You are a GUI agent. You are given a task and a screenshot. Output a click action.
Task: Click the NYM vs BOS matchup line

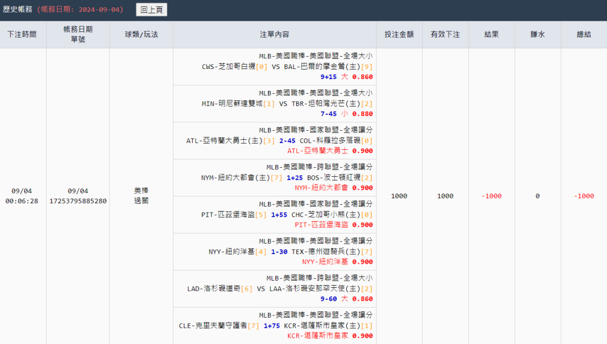(287, 178)
